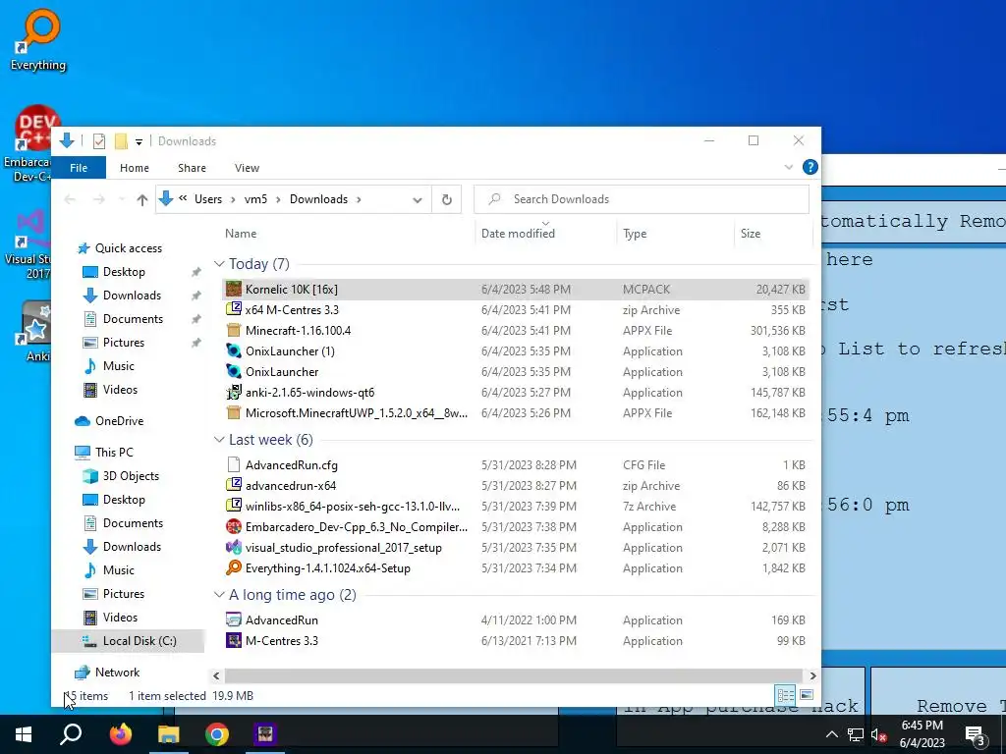Switch to Details view layout icon
The image size is (1006, 754).
pos(785,695)
